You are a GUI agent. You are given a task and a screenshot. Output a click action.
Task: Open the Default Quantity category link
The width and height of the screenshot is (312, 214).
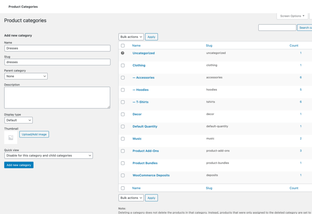[145, 126]
